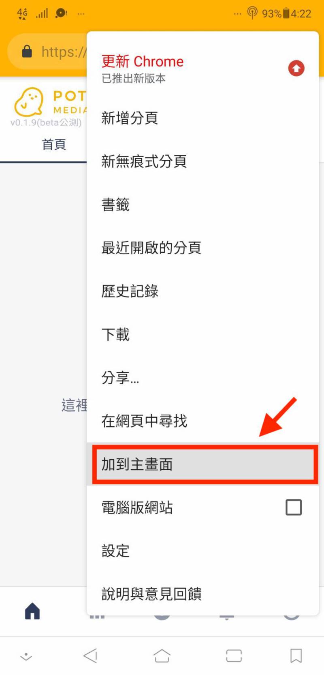Image resolution: width=324 pixels, height=675 pixels.
Task: Tap the Potato Media ghost logo
Action: click(x=29, y=102)
